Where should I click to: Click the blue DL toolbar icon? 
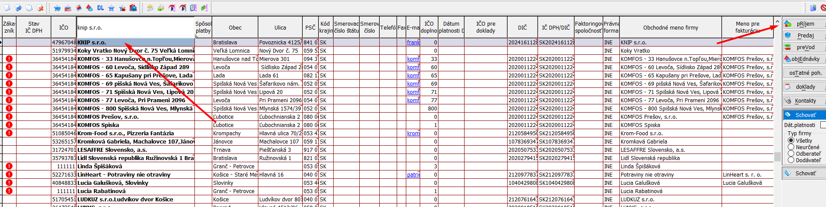(100, 8)
